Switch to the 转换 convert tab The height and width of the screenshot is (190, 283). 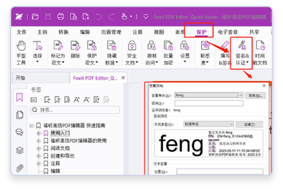(64, 32)
